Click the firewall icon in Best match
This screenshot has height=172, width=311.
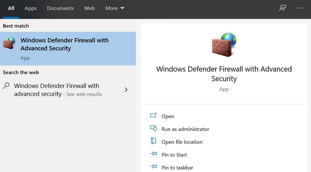tap(9, 43)
